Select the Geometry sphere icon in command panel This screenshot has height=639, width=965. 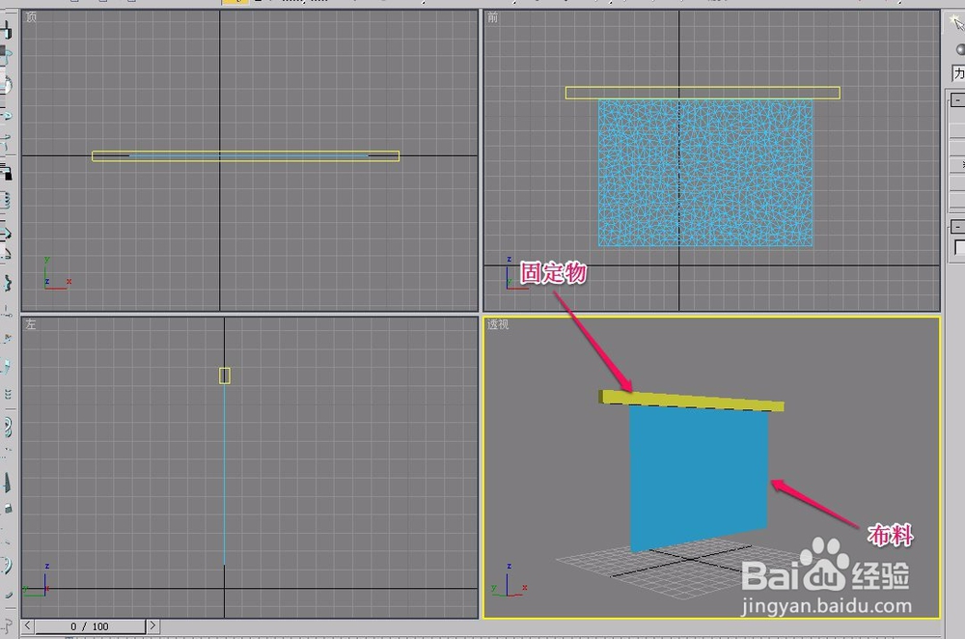(960, 49)
